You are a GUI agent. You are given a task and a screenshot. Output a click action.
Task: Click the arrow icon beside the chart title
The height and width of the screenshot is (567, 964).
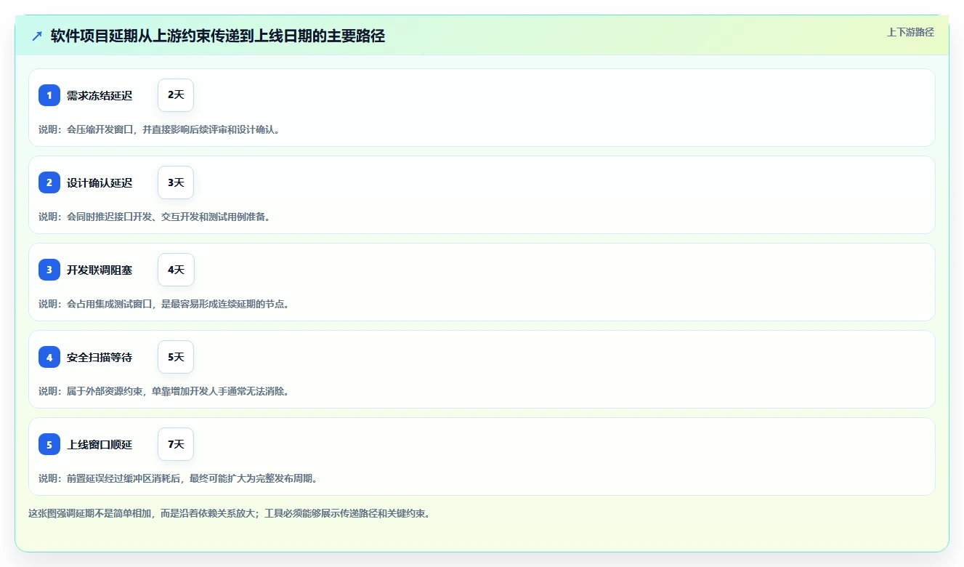point(37,36)
